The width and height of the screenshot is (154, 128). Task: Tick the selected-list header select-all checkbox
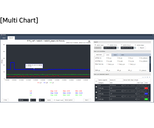[96, 81]
